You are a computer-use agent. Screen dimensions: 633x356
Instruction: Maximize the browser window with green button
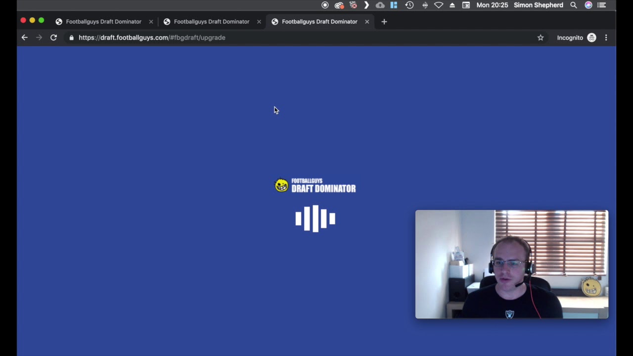point(42,20)
